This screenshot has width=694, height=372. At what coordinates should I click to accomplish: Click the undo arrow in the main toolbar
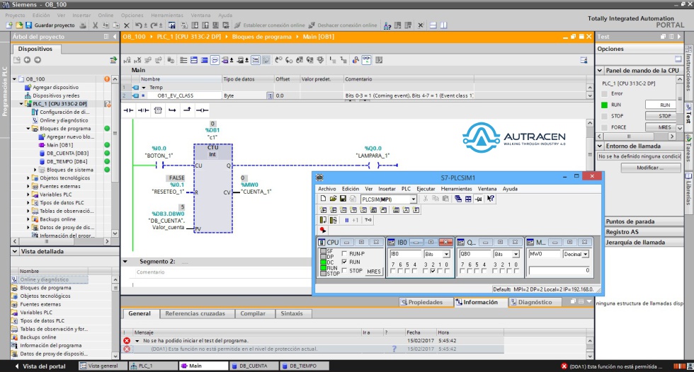pyautogui.click(x=139, y=25)
